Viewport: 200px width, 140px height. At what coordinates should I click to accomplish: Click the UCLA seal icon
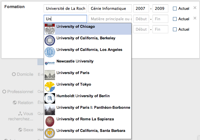coord(50,52)
